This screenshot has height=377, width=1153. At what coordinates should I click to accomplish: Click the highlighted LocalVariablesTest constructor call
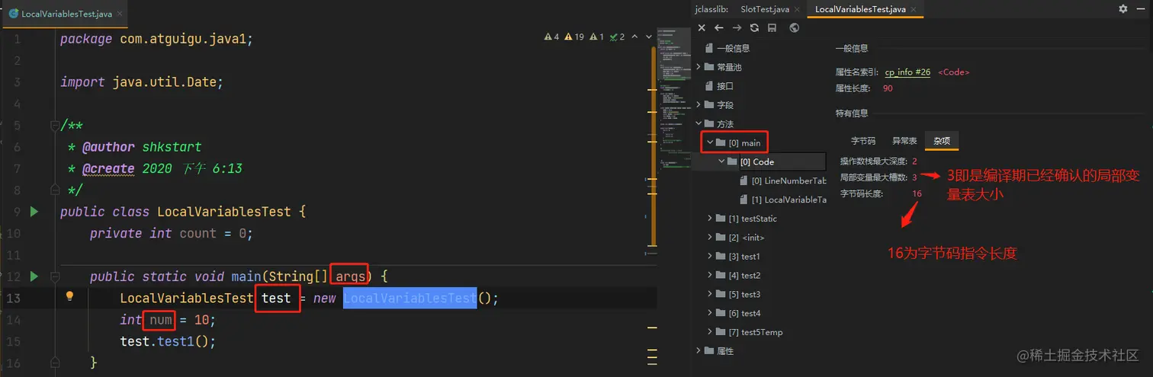click(410, 298)
